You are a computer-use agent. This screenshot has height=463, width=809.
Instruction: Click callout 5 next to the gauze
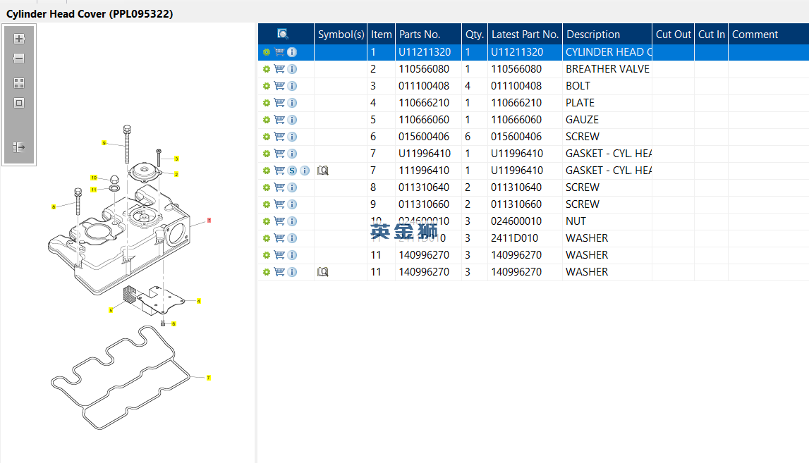tap(111, 310)
